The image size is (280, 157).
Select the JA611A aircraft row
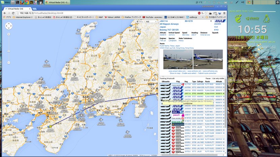click(192, 93)
